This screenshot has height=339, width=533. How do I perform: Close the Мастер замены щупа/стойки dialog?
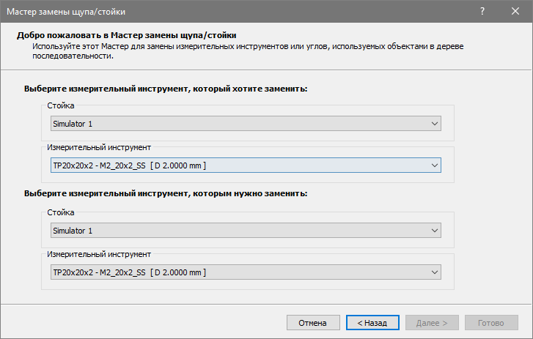516,12
